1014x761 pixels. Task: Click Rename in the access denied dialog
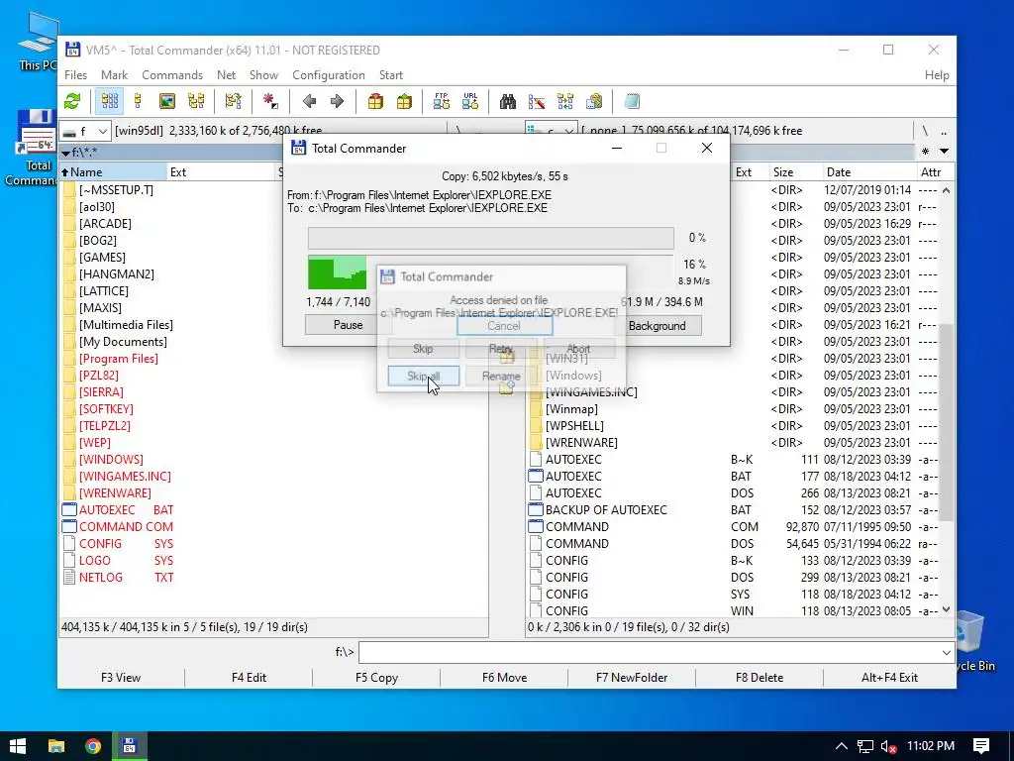click(x=501, y=376)
